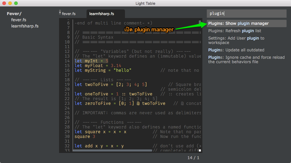Click the 14 / 1 cursor position indicator
291x163 pixels.
[x=193, y=158]
